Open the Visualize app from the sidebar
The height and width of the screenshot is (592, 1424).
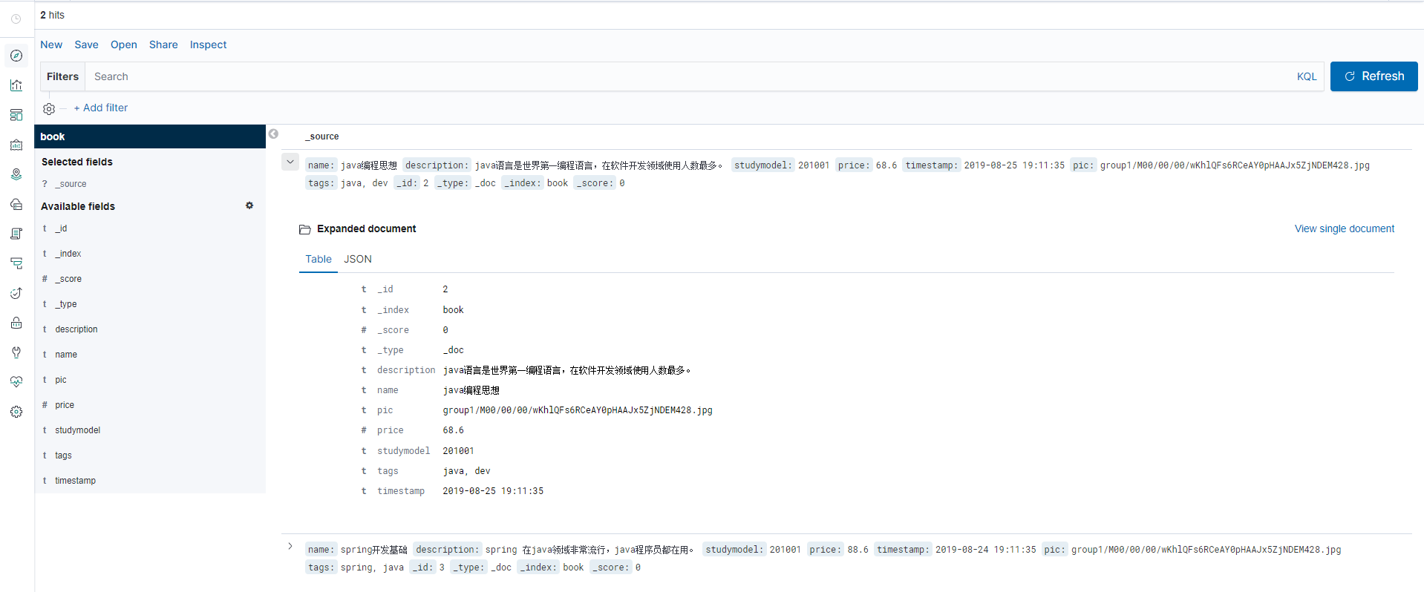(16, 85)
